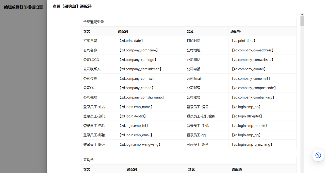This screenshot has height=173, width=325.
Task: Select wildcard 【zd.login.emp_no】
Action: (x=246, y=107)
